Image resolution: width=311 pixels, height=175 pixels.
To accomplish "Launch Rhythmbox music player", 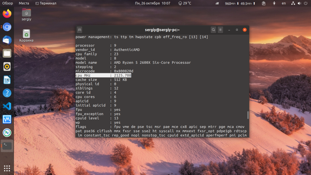I will point(7,67).
